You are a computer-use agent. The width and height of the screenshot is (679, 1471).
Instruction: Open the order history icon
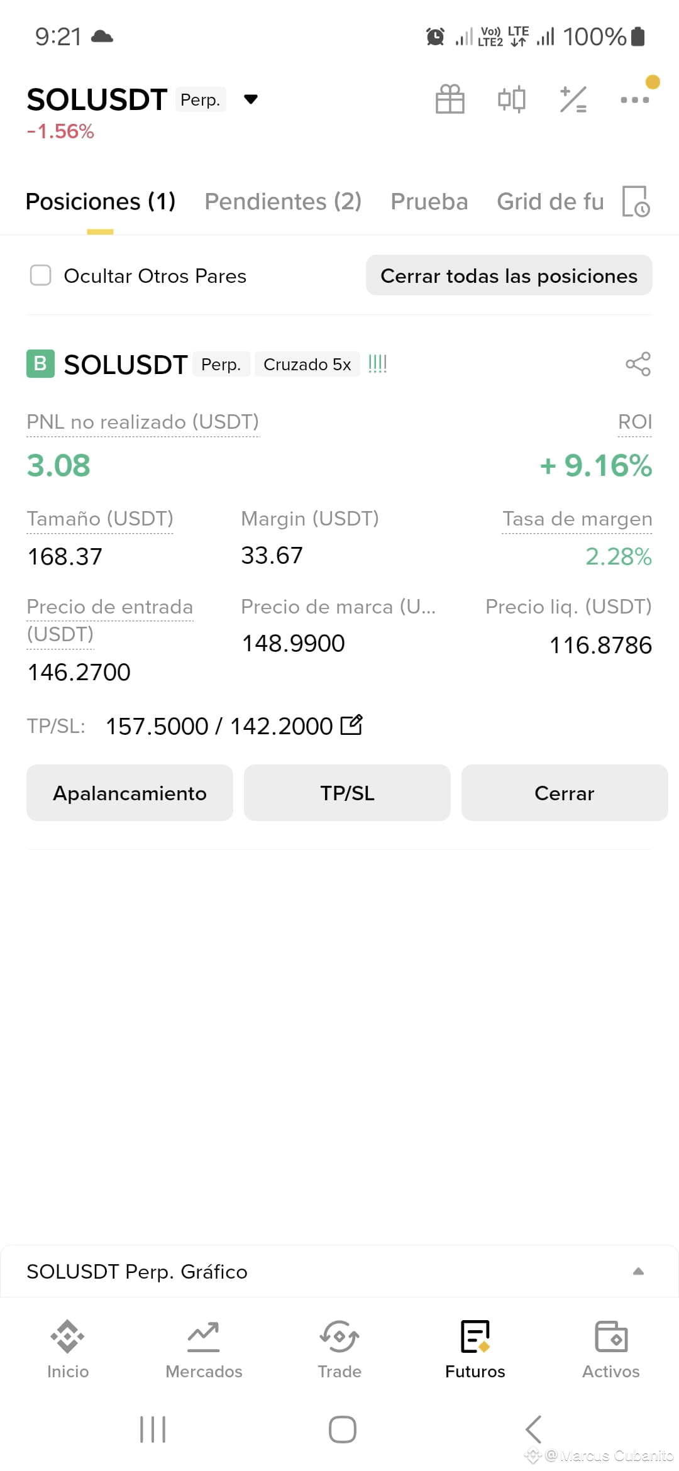click(636, 201)
